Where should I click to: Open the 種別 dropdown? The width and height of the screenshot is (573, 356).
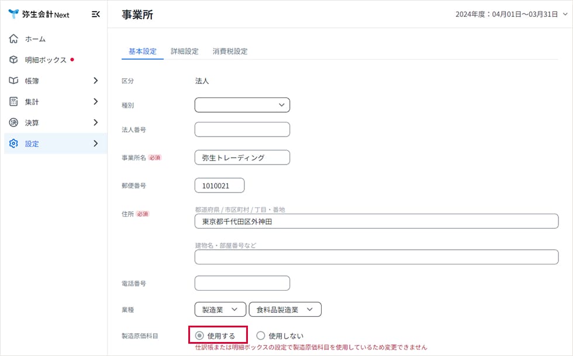click(x=242, y=105)
